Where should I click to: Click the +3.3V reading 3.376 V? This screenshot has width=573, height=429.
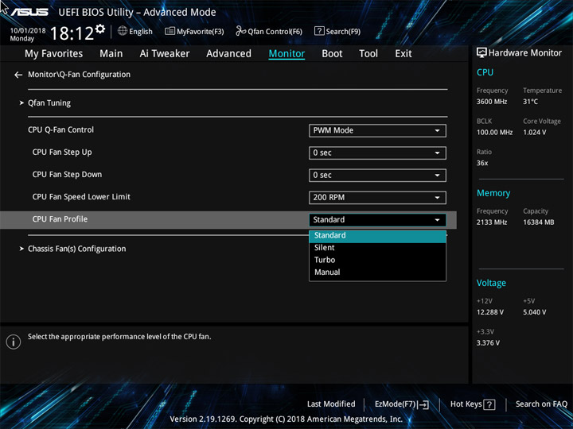(x=488, y=343)
